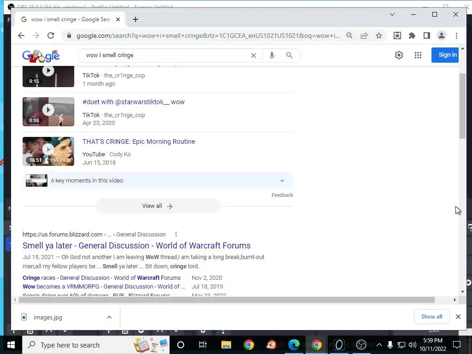Bookmark this page with the star icon

coord(379,35)
